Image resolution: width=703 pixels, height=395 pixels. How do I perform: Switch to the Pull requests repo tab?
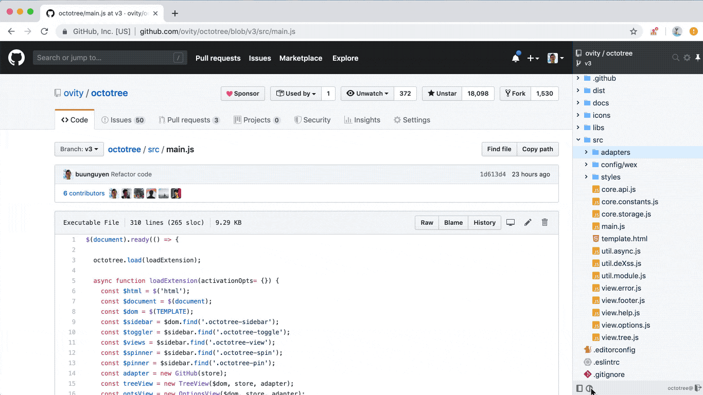tap(189, 120)
